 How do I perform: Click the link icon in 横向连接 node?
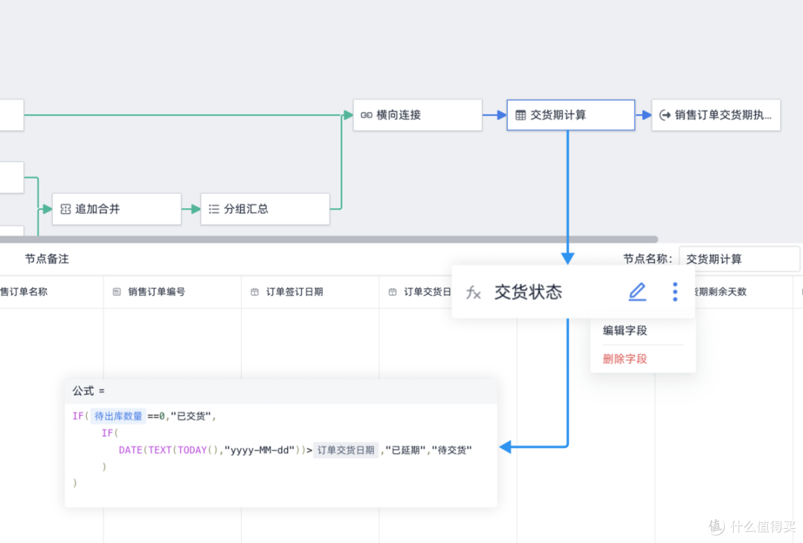point(366,115)
